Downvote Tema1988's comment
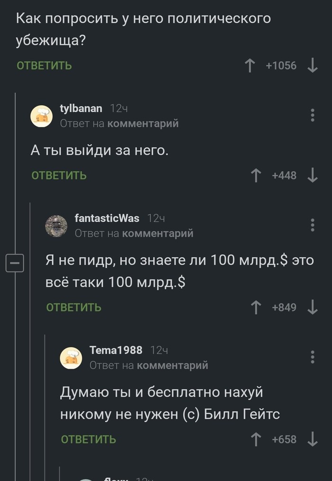Screen dimensions: 332x481 click(313, 439)
